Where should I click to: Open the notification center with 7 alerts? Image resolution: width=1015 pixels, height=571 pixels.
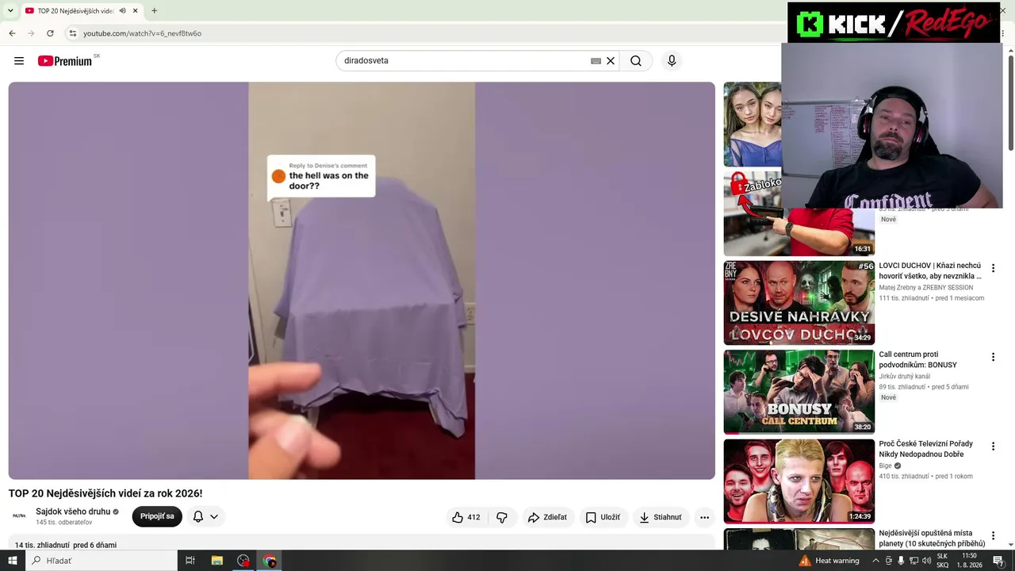click(998, 561)
